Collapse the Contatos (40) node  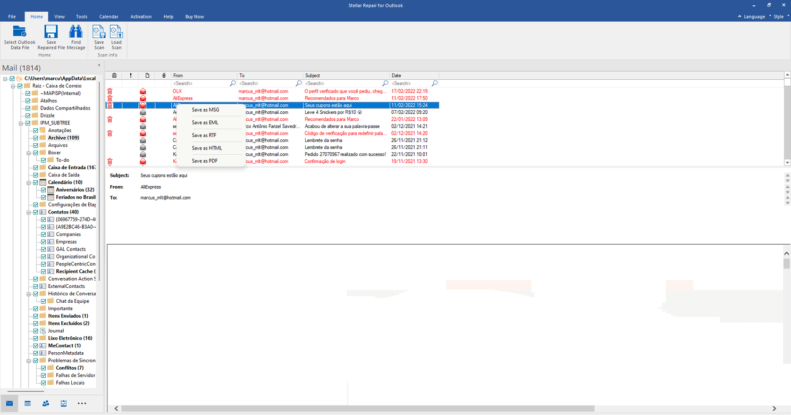pos(29,212)
